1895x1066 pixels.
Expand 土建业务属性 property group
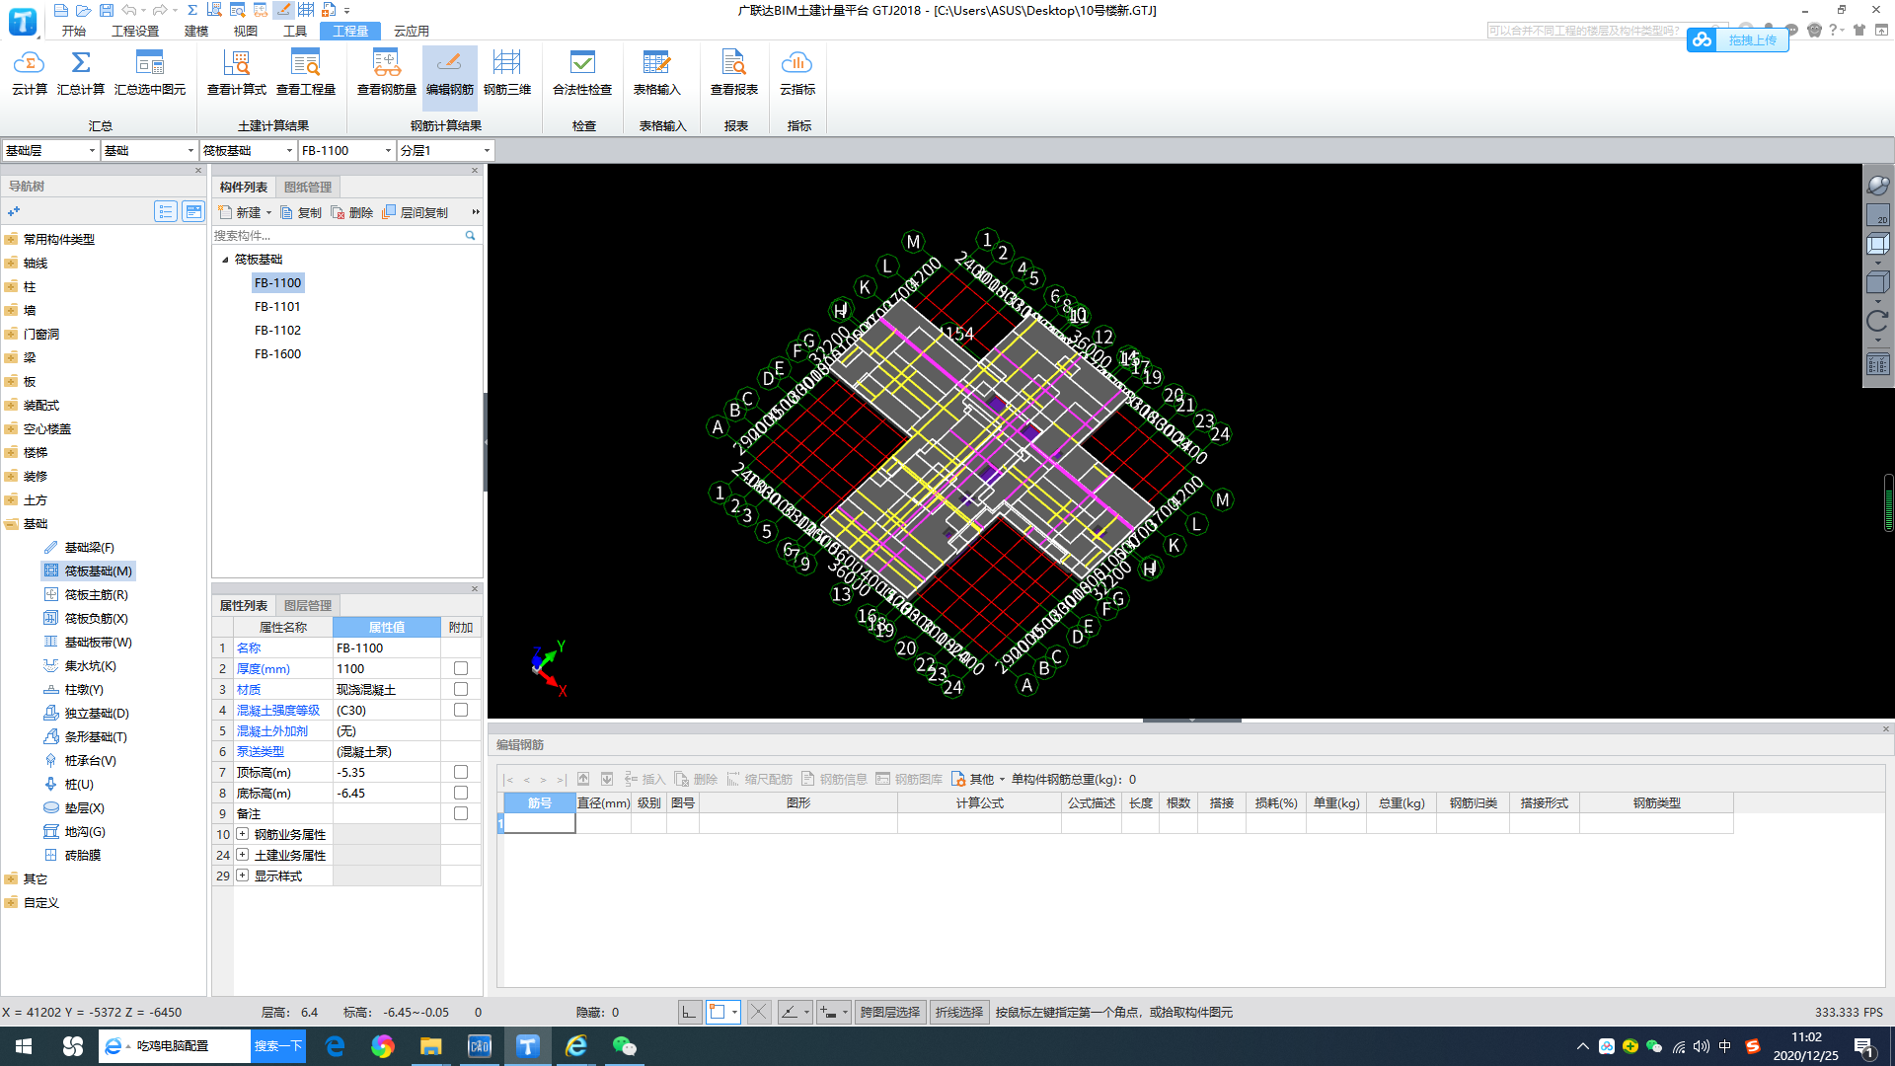(242, 855)
